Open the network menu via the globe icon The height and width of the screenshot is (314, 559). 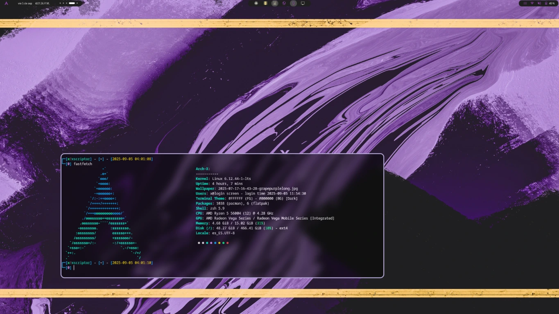[284, 3]
